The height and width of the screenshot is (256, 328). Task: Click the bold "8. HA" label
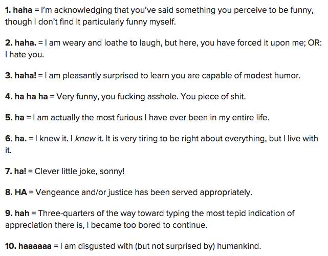coord(16,192)
